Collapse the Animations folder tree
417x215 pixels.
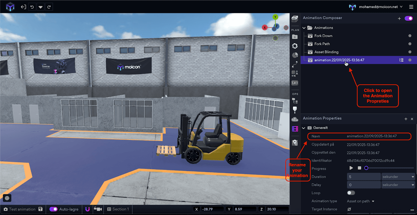click(x=304, y=28)
